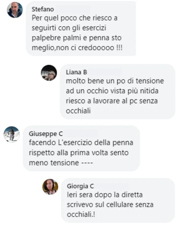Click the blurred surname next to Stefano
The width and height of the screenshot is (181, 226).
pyautogui.click(x=73, y=9)
